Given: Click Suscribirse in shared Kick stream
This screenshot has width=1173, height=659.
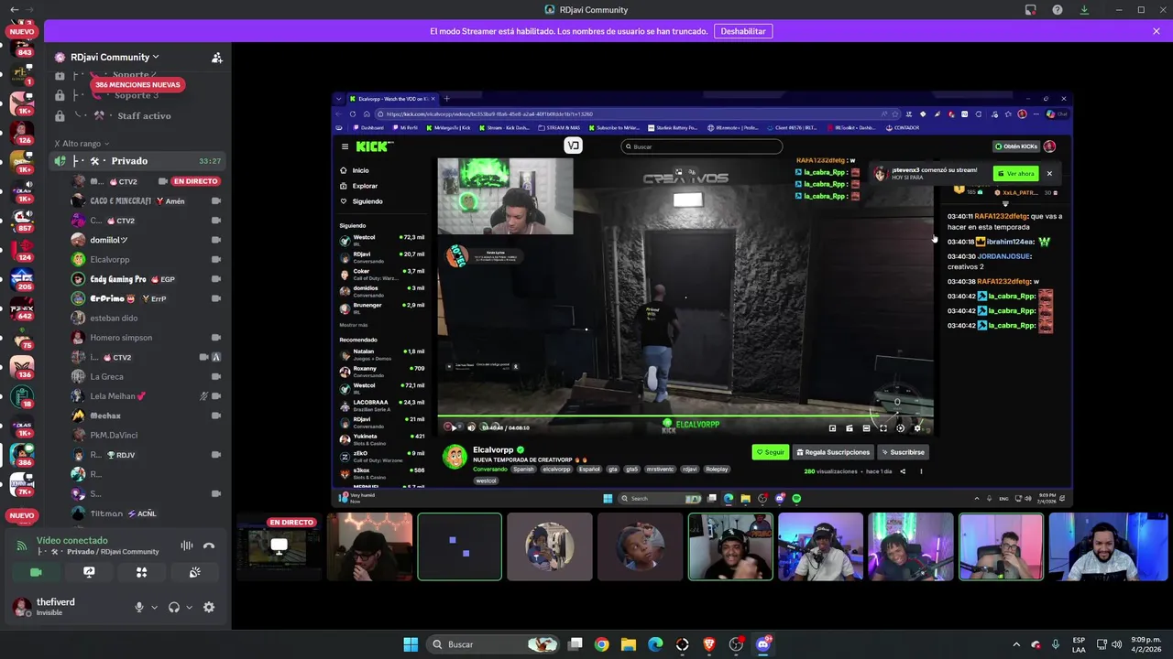Looking at the screenshot, I should [903, 452].
